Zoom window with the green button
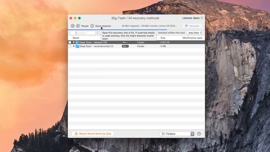 tap(79, 18)
